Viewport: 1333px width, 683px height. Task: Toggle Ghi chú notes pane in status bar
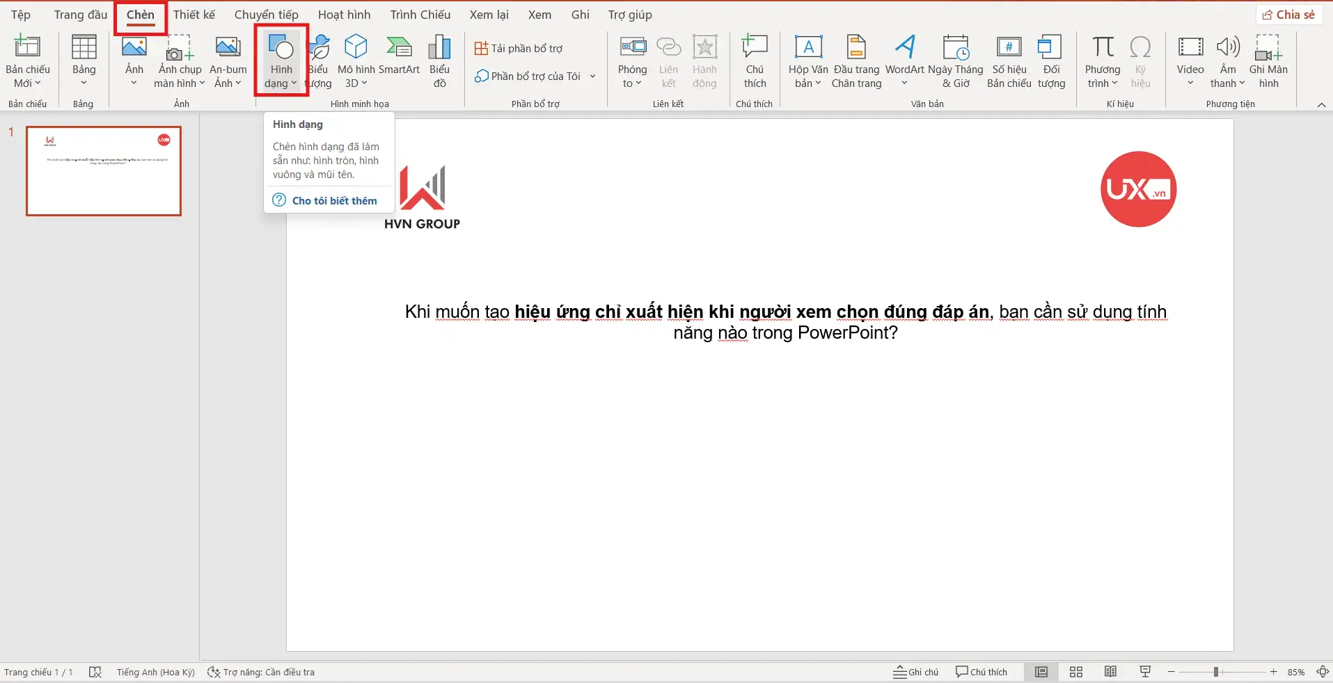coord(916,672)
